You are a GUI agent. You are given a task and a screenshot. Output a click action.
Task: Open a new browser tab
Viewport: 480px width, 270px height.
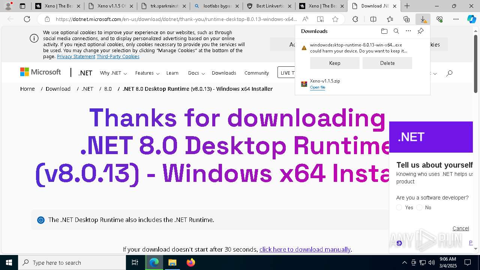click(407, 6)
